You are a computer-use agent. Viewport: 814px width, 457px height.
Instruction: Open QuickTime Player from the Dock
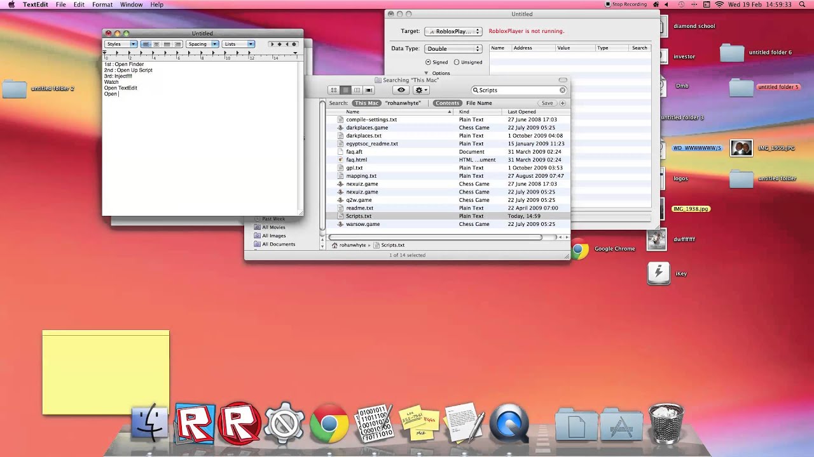click(509, 423)
